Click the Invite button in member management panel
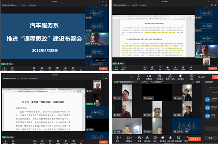Viewport: 218px width, 144px height. pos(210,138)
